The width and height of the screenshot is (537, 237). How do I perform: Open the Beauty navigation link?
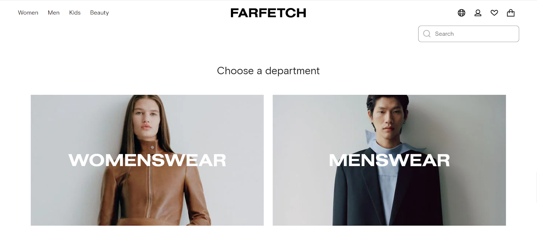[99, 13]
